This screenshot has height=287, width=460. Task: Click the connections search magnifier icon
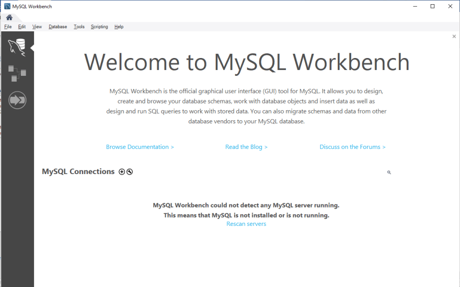[389, 173]
